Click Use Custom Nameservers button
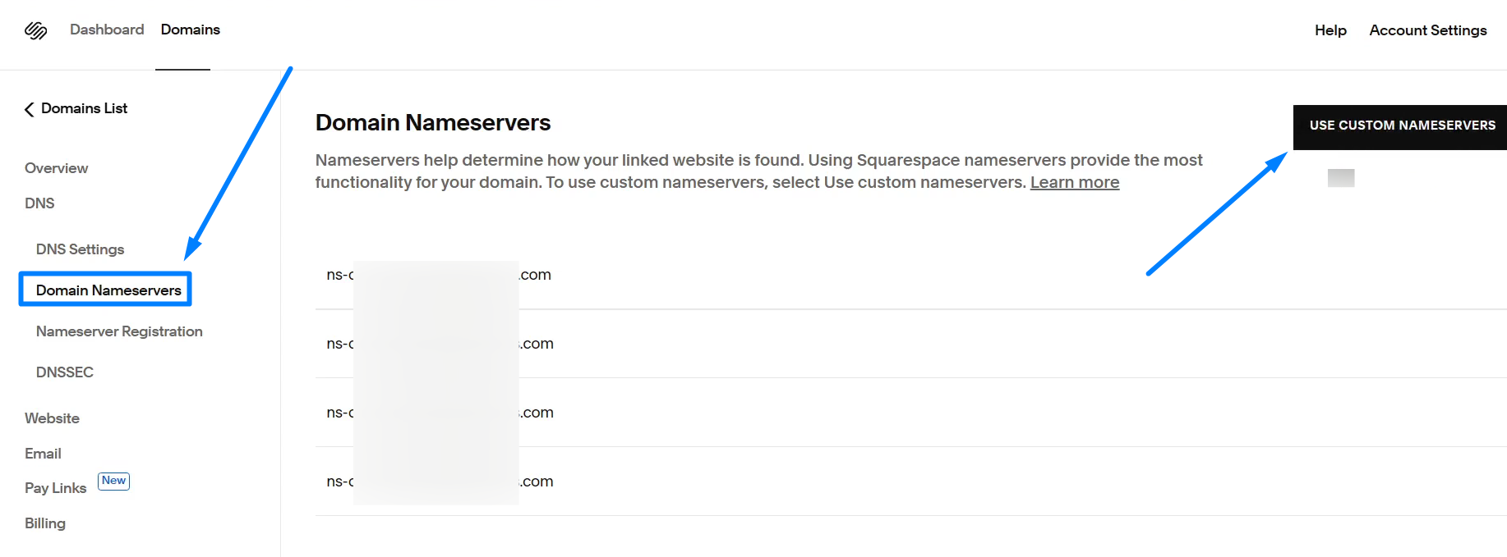The image size is (1507, 557). point(1402,126)
